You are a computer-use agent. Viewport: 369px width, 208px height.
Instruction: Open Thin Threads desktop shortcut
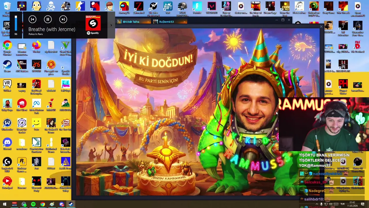(343, 8)
